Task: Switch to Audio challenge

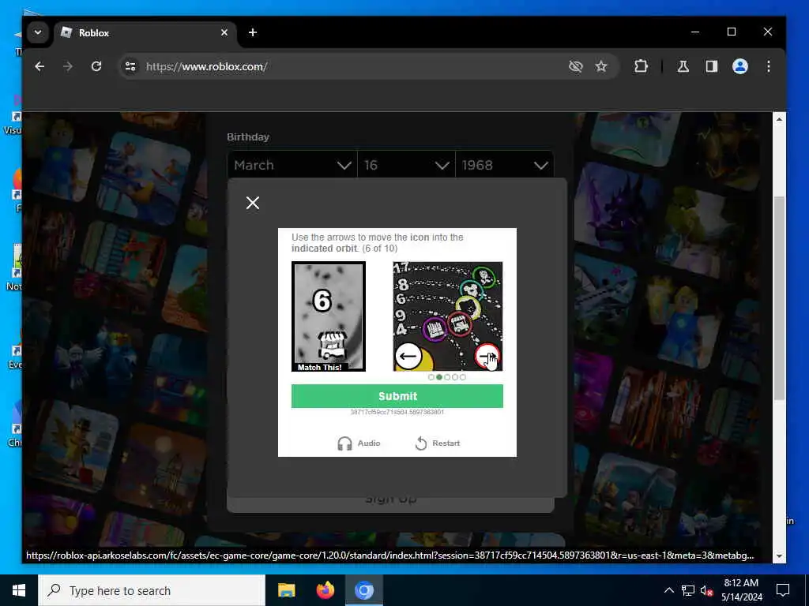Action: (359, 443)
